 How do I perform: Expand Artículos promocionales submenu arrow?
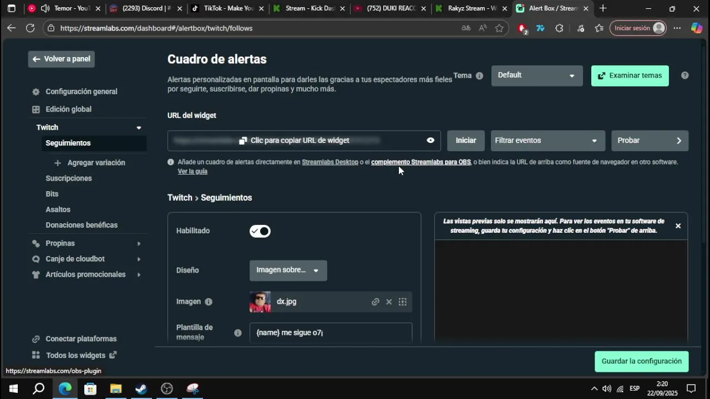point(139,274)
